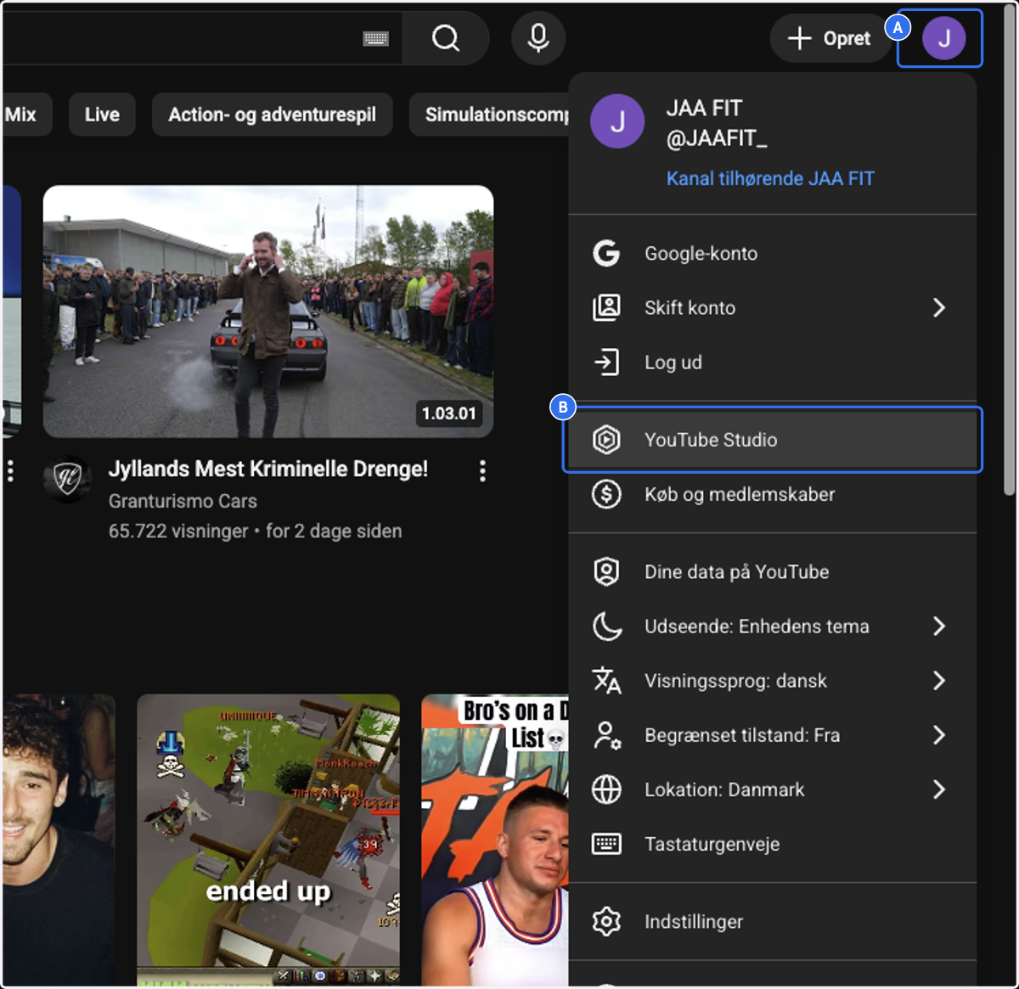Click Granturismo Cars channel avatar icon
The width and height of the screenshot is (1019, 989).
pyautogui.click(x=68, y=480)
